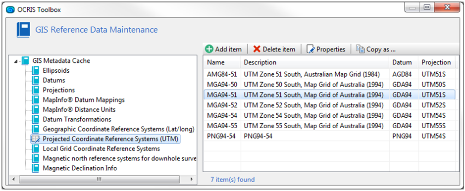This screenshot has width=465, height=191.
Task: Click the GIS Metadata Cache root book icon
Action: click(x=25, y=61)
